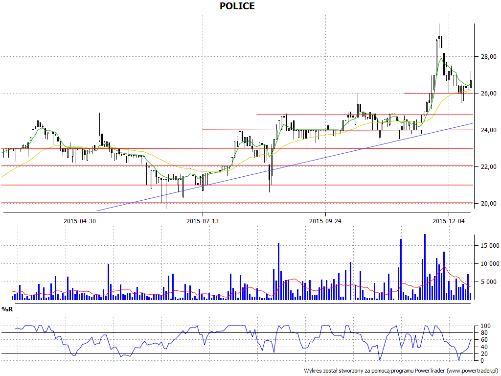Click the 80 level on %R axis
Image resolution: width=501 pixels, height=376 pixels.
tap(484, 333)
